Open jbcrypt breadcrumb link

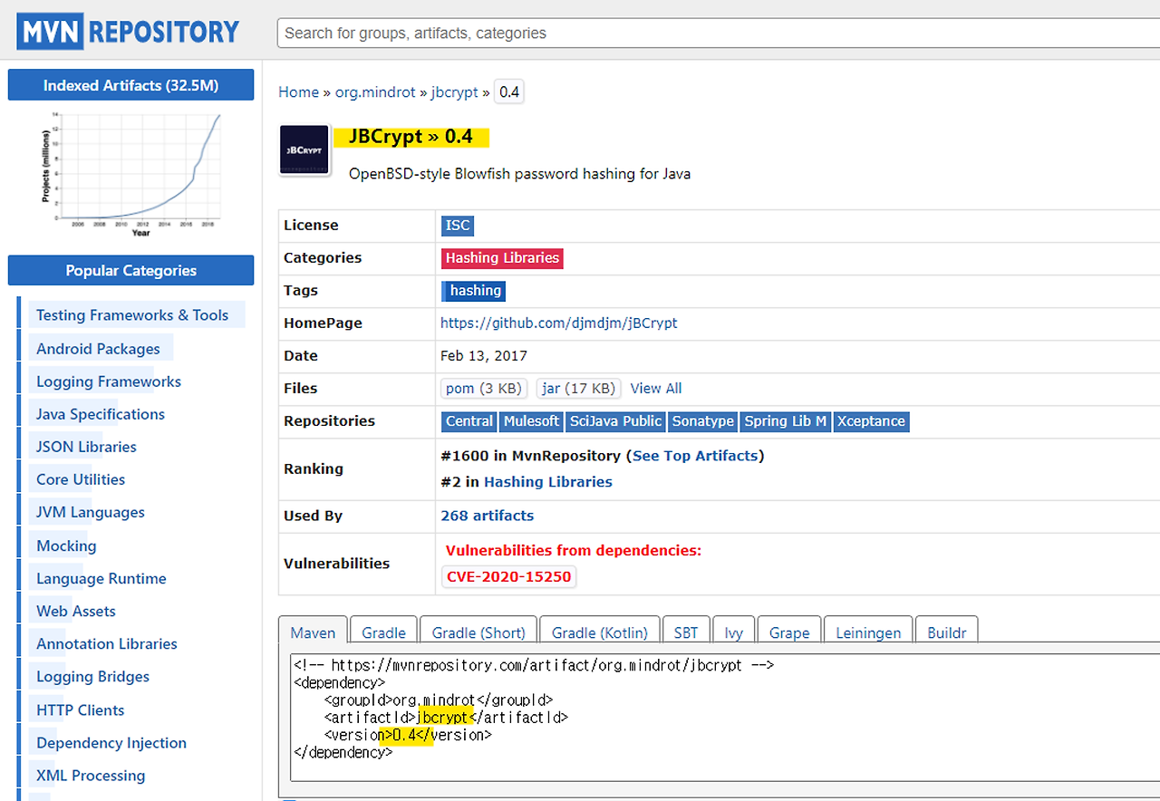[454, 92]
